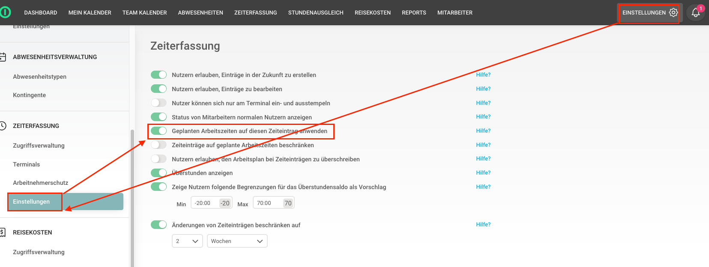Disable future entries creation toggle
This screenshot has height=267, width=709.
pyautogui.click(x=159, y=75)
